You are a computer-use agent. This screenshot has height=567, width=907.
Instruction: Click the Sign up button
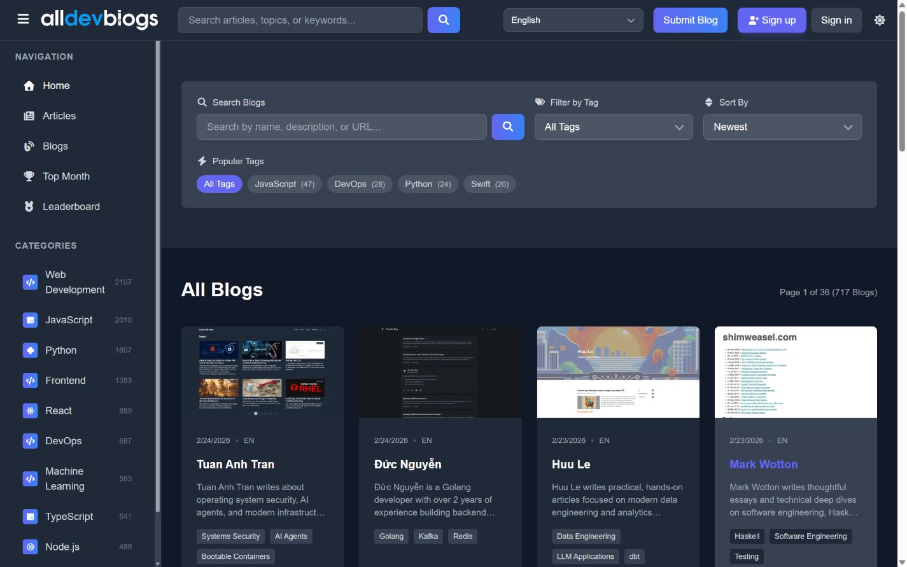click(771, 20)
